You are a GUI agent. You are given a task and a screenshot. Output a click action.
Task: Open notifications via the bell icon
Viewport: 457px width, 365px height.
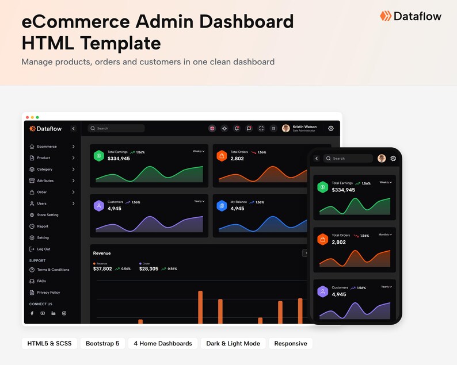tap(237, 128)
